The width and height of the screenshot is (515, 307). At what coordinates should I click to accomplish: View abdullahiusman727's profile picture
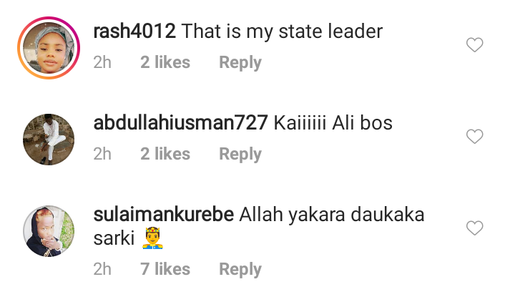coord(49,140)
